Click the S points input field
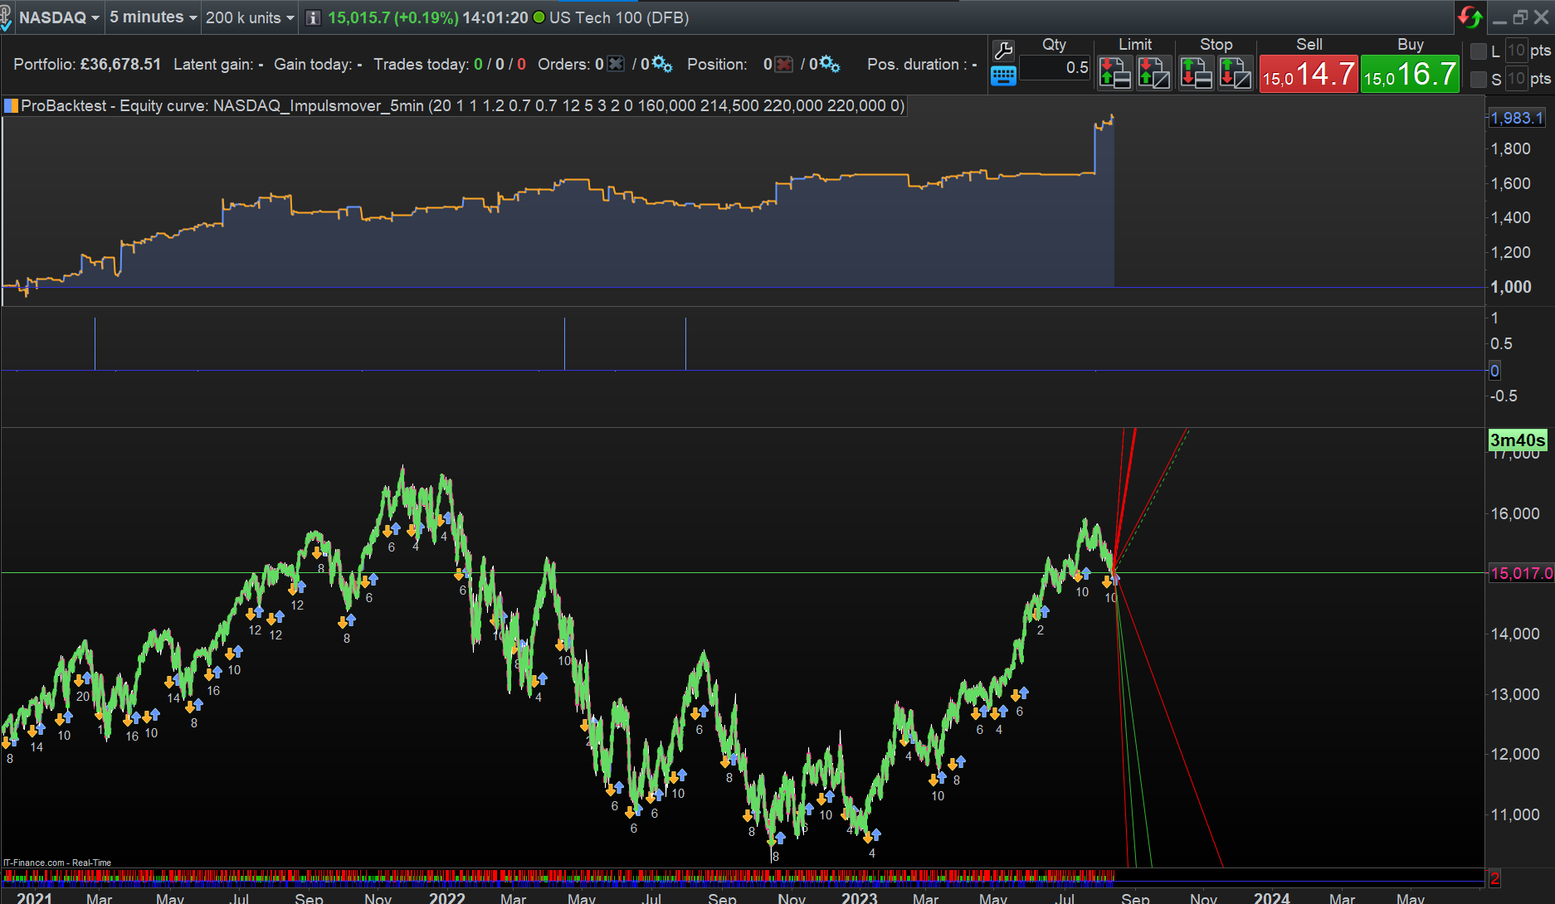The width and height of the screenshot is (1555, 904). [1516, 79]
